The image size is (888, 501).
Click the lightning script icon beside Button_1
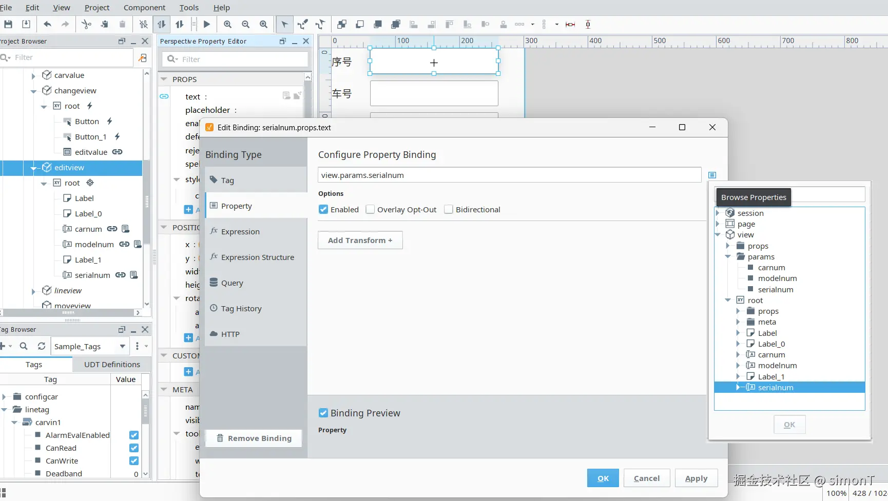click(x=118, y=136)
